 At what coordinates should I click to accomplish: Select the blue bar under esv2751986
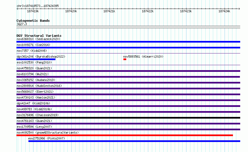coord(134,141)
